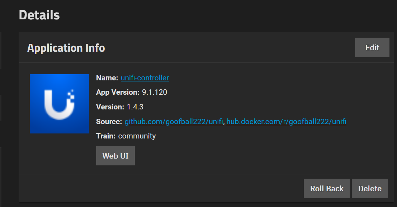Screen dimensions: 397x207
Task: Follow the github.com/goofball222/unifi source link
Action: click(x=174, y=122)
